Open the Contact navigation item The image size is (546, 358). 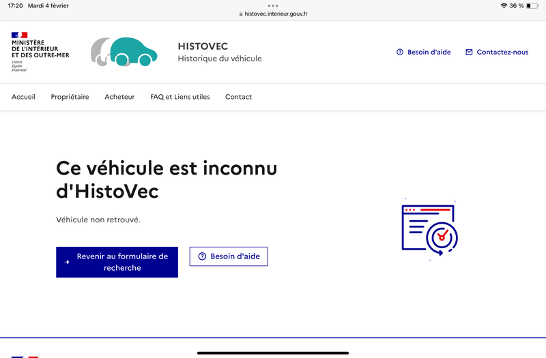[238, 97]
